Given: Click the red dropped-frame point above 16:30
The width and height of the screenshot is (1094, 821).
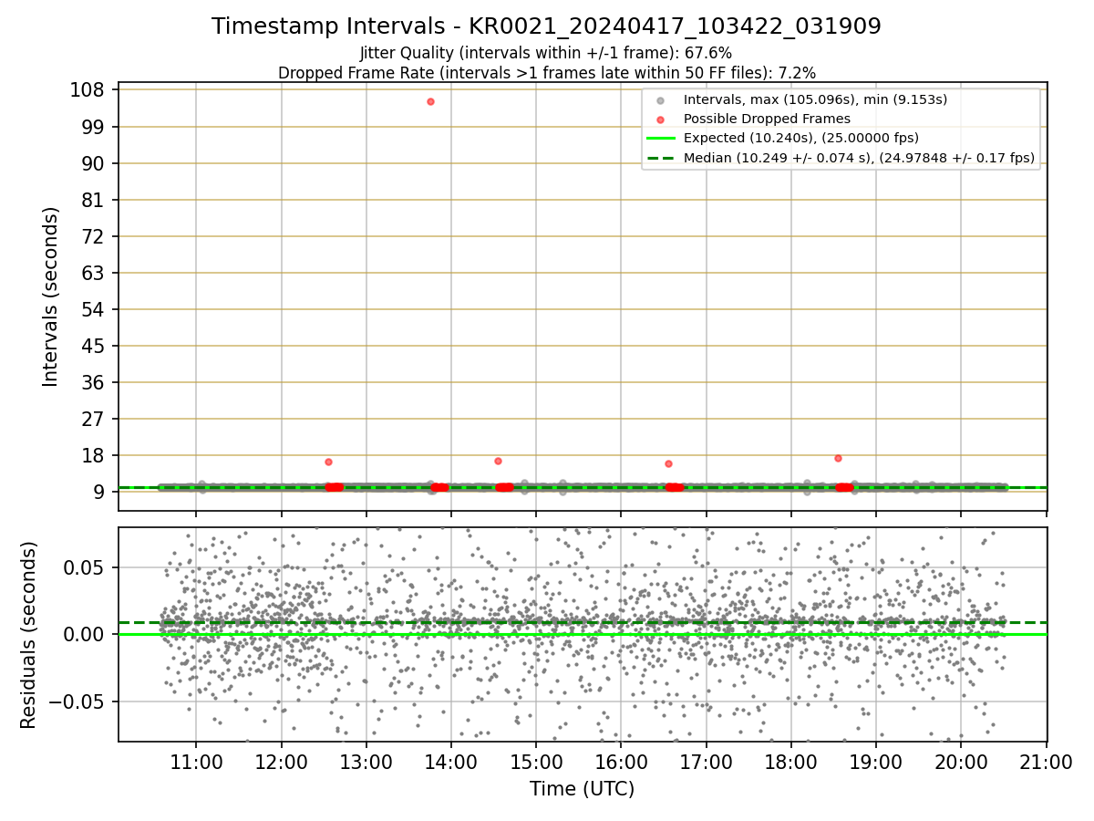Looking at the screenshot, I should pos(668,463).
